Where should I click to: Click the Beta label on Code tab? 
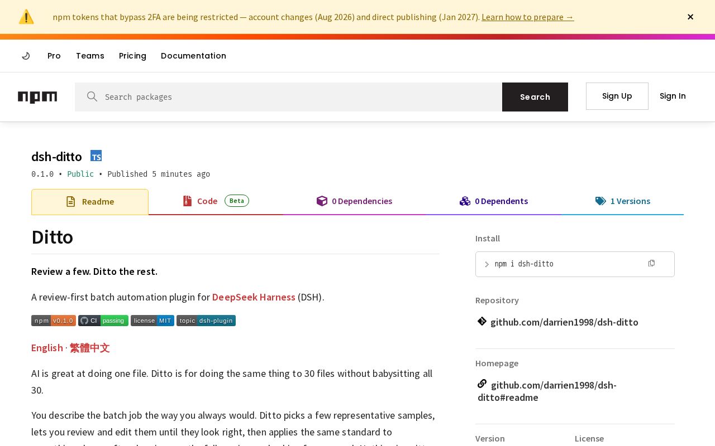tap(237, 201)
